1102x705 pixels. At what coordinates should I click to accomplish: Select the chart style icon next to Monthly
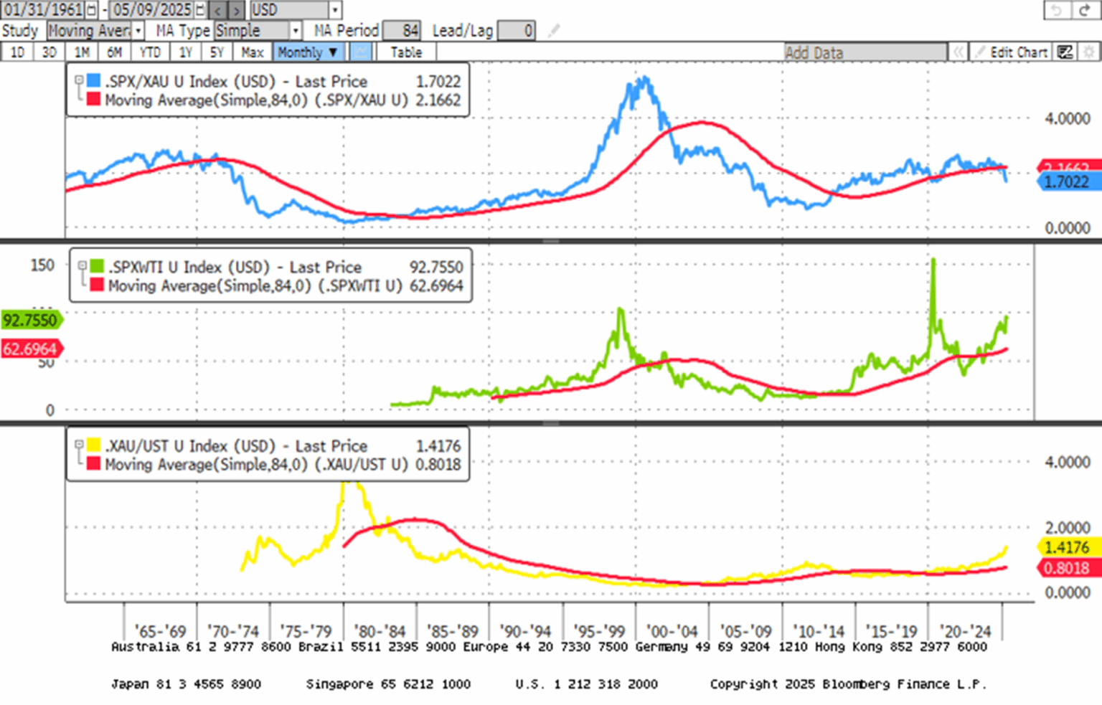tap(359, 52)
